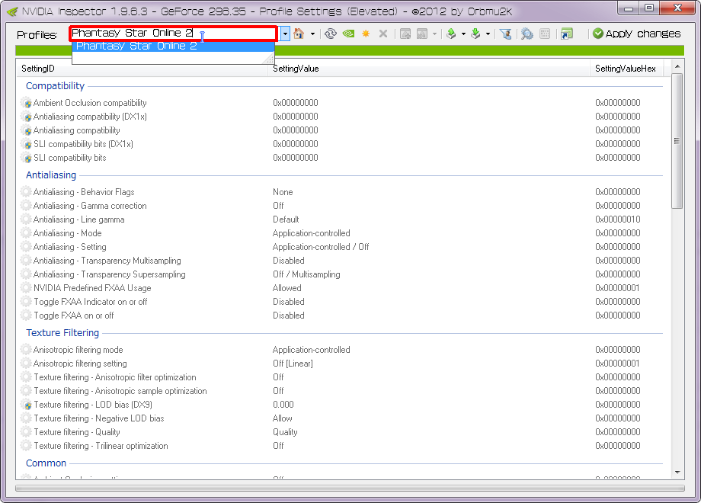Delete current profile with the X icon

(x=383, y=34)
